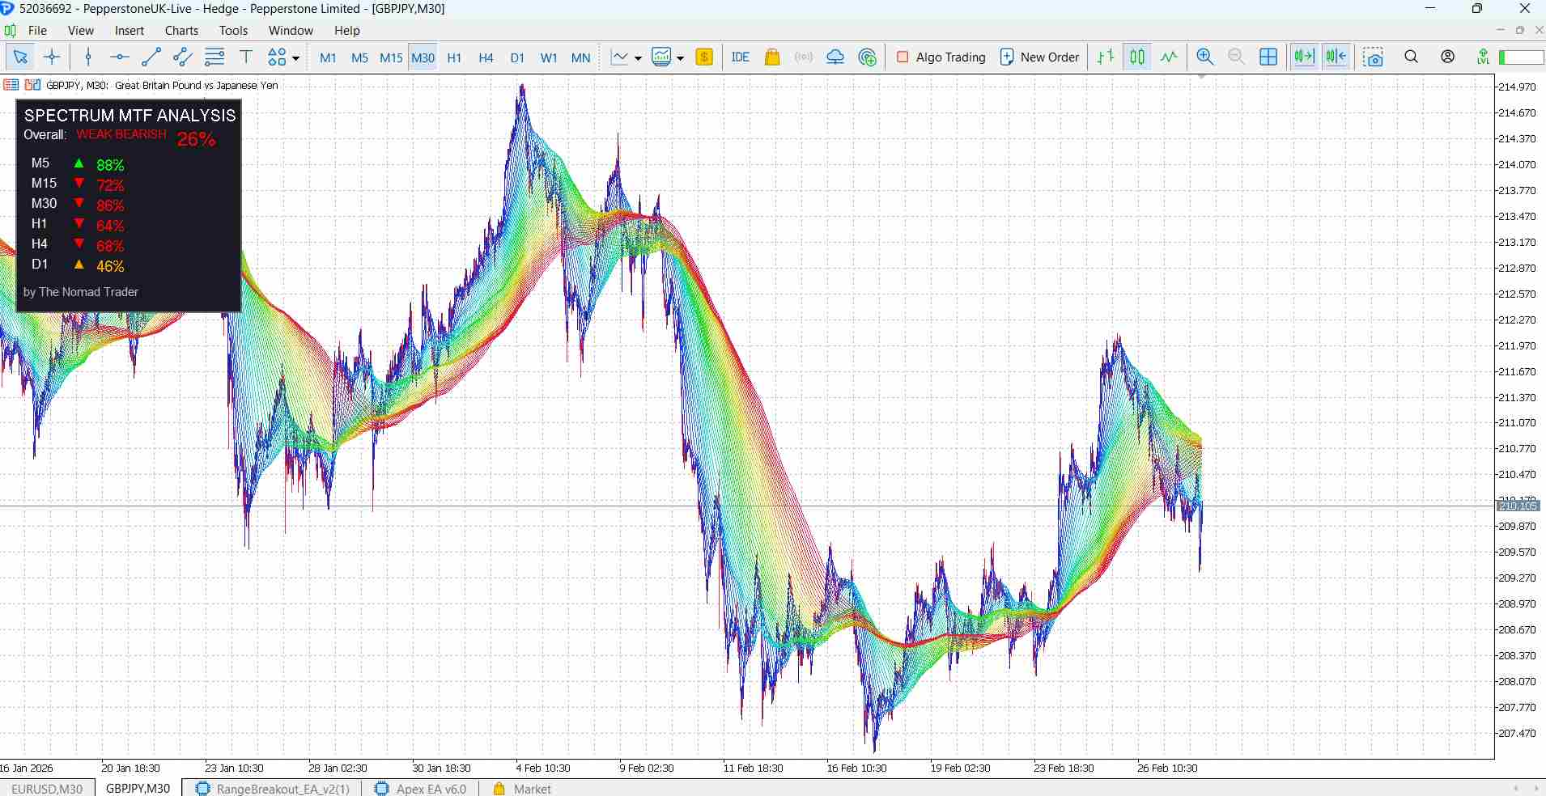The image size is (1546, 796).
Task: Select the Horizontal Line tool
Action: pyautogui.click(x=118, y=57)
